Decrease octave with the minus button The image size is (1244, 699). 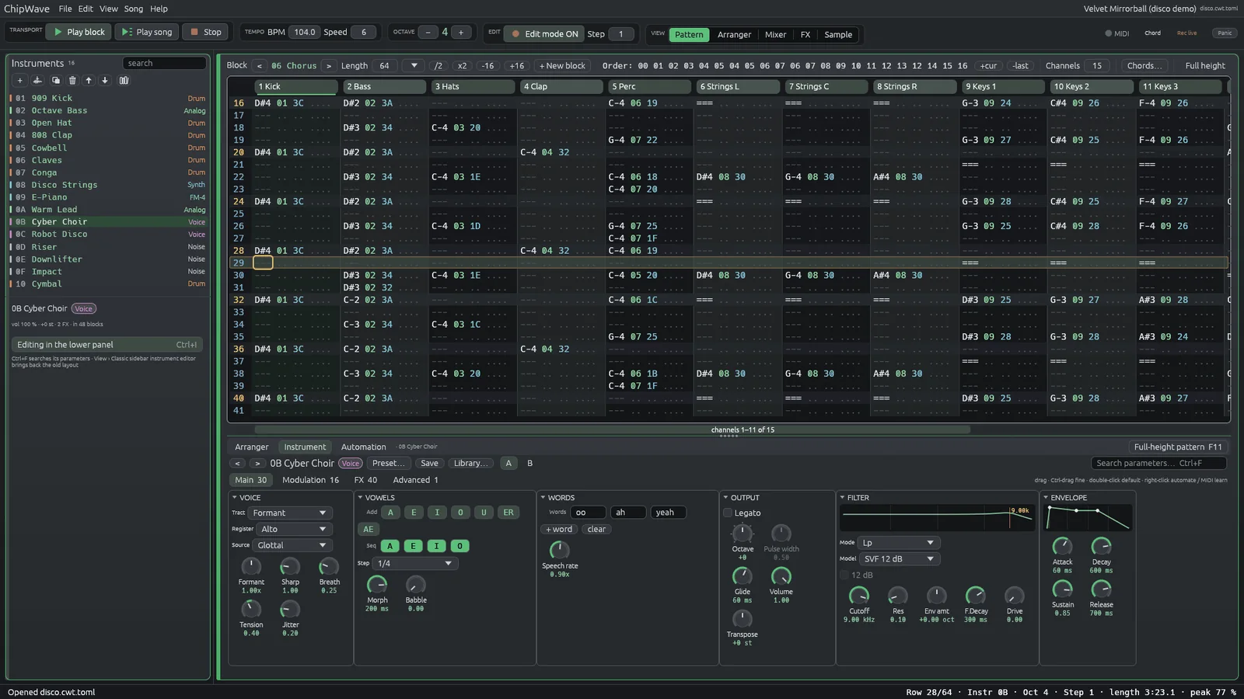click(x=428, y=32)
